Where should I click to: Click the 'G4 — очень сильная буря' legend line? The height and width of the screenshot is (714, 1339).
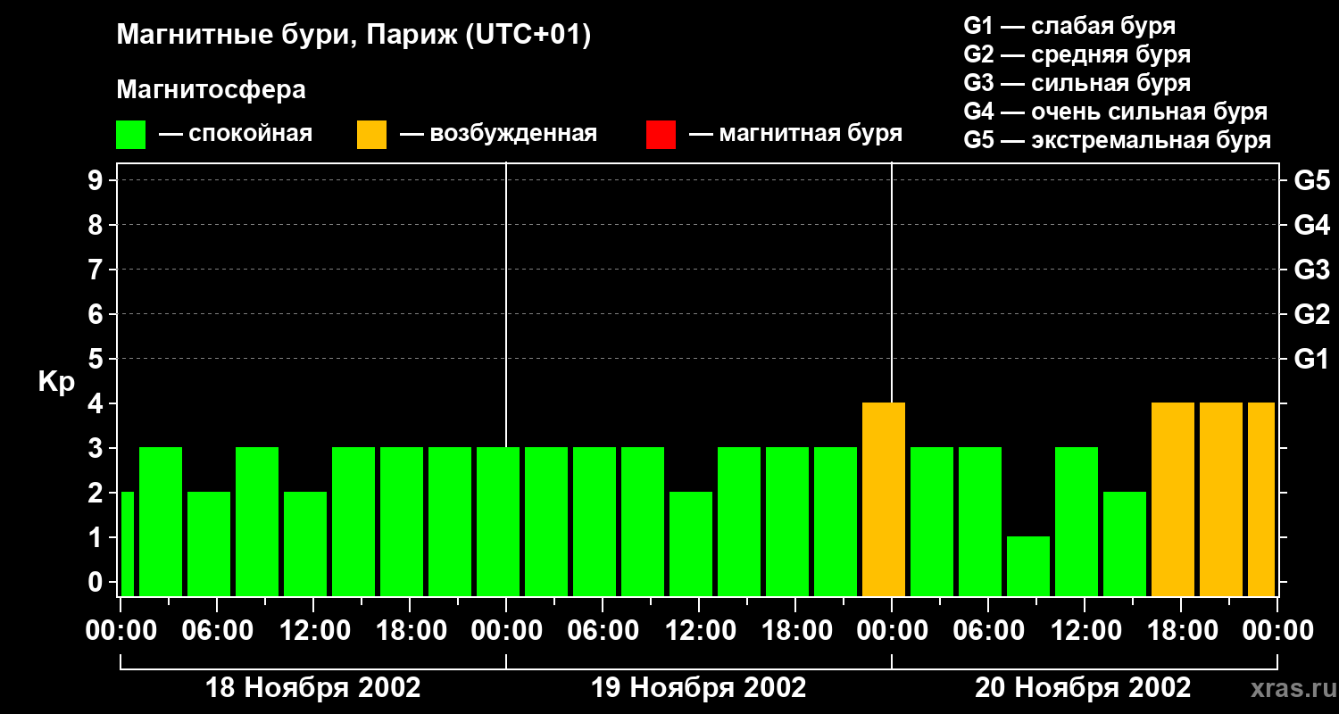tap(1115, 112)
